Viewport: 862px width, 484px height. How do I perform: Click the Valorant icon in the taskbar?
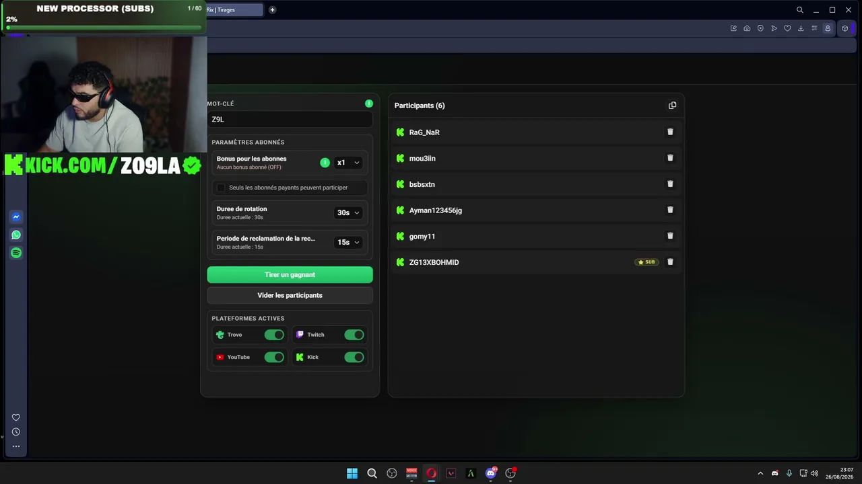[451, 473]
